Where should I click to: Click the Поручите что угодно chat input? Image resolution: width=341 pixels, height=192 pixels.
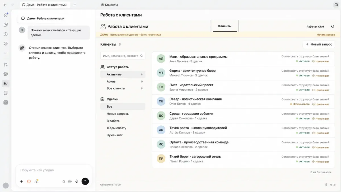54,170
